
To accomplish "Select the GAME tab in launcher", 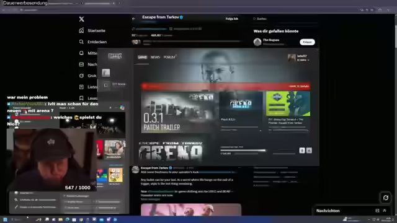I will pyautogui.click(x=142, y=57).
